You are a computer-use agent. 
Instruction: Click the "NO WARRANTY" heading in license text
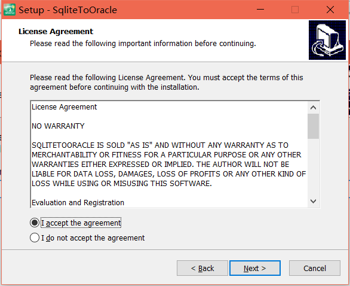click(x=58, y=126)
